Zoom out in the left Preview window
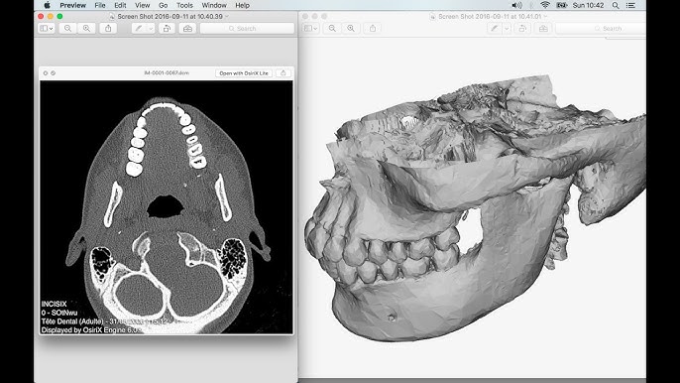680x383 pixels. 67,28
